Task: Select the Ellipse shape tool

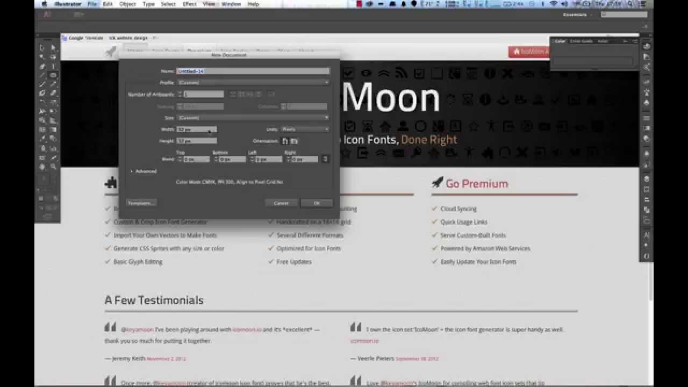Action: pos(53,75)
